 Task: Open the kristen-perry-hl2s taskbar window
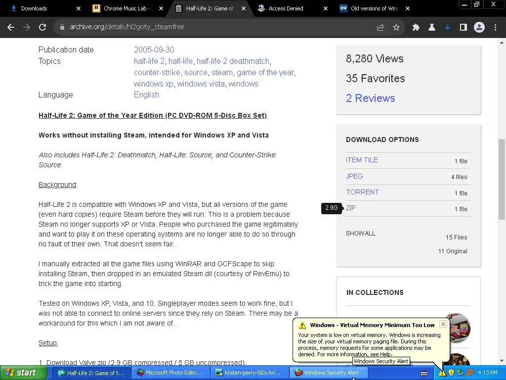[250, 373]
